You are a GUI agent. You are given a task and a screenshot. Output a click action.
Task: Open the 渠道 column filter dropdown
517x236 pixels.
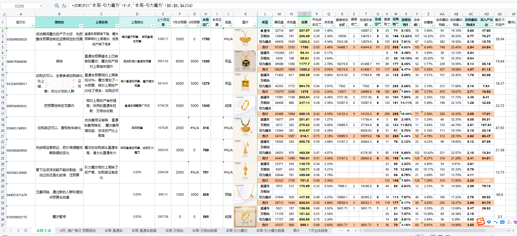click(x=270, y=26)
